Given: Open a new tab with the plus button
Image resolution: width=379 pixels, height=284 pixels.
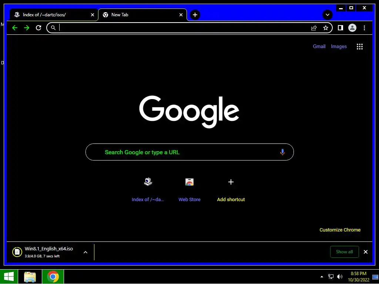Looking at the screenshot, I should [195, 15].
